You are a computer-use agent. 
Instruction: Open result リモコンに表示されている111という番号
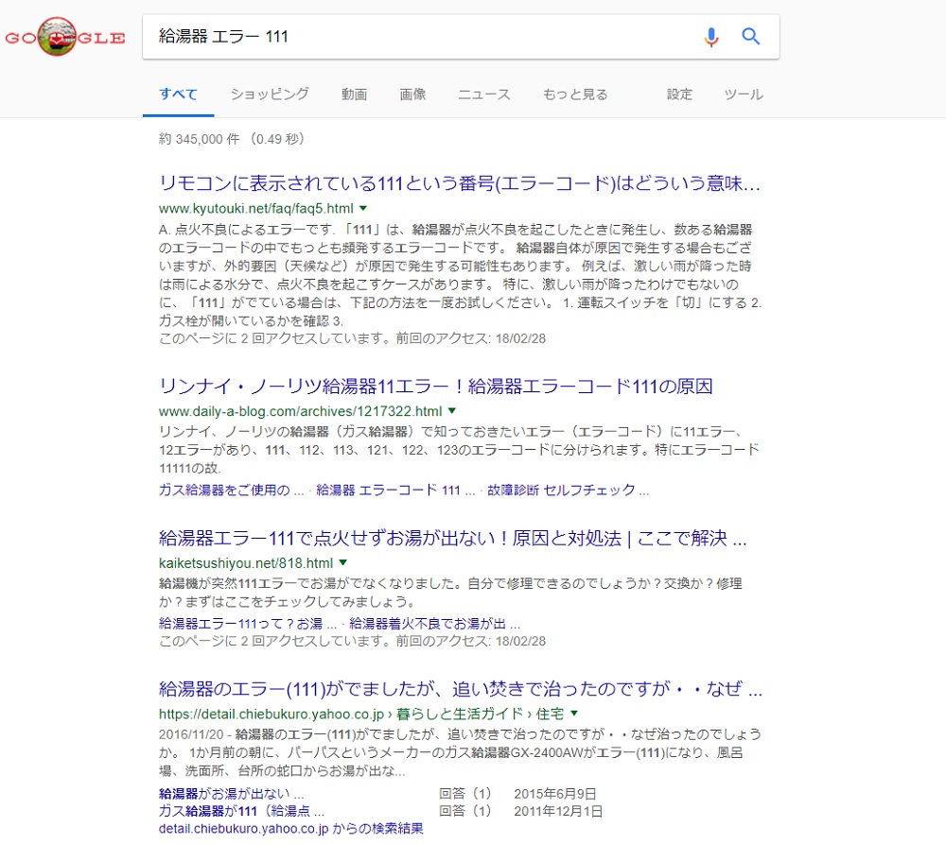tap(460, 183)
